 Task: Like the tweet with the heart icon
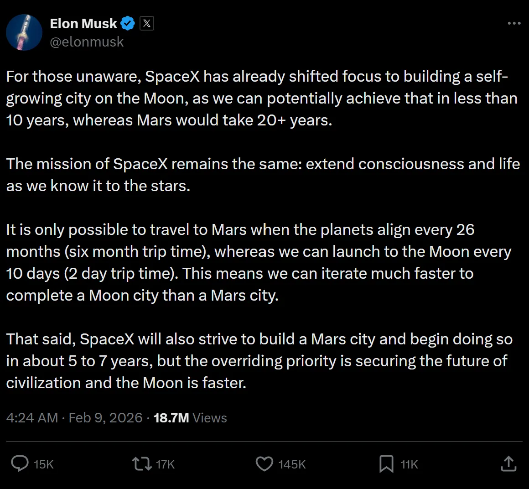[264, 464]
